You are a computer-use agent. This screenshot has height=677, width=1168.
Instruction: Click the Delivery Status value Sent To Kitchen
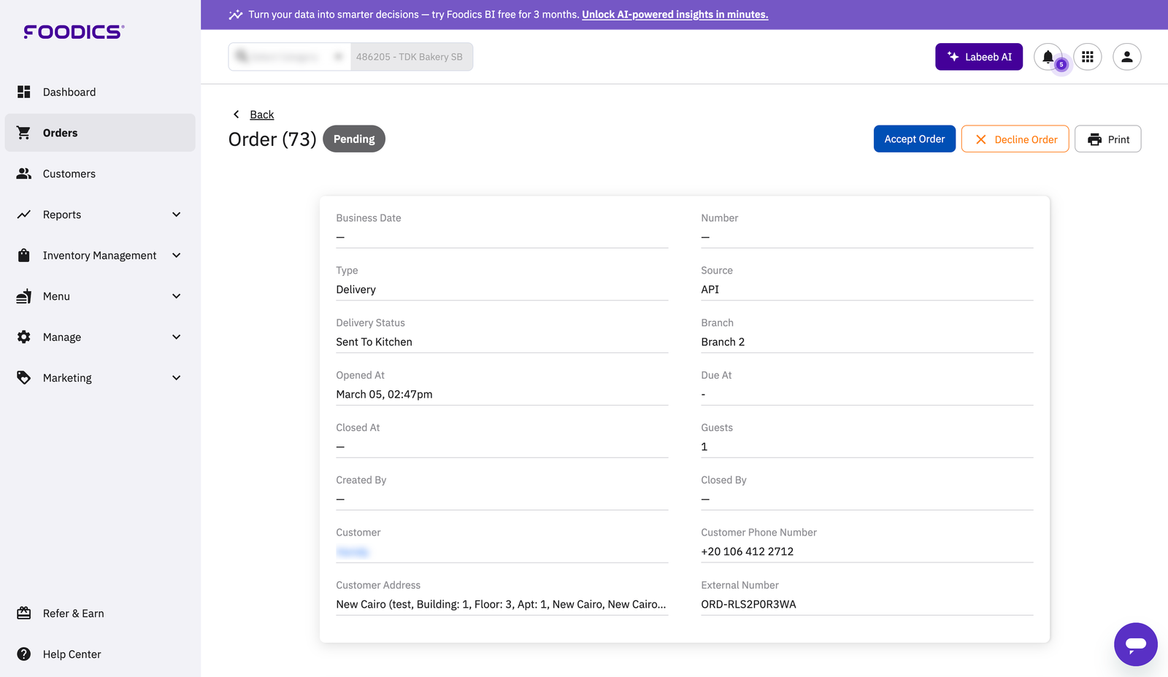pyautogui.click(x=374, y=341)
